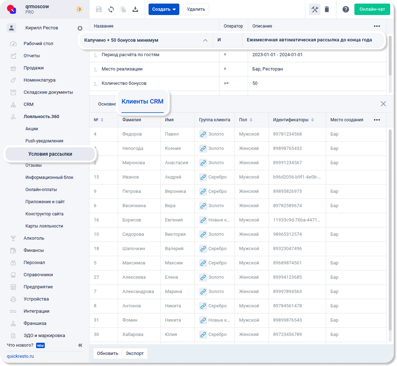Viewport: 397px width, 366px height.
Task: Open help question mark icon
Action: (x=345, y=9)
